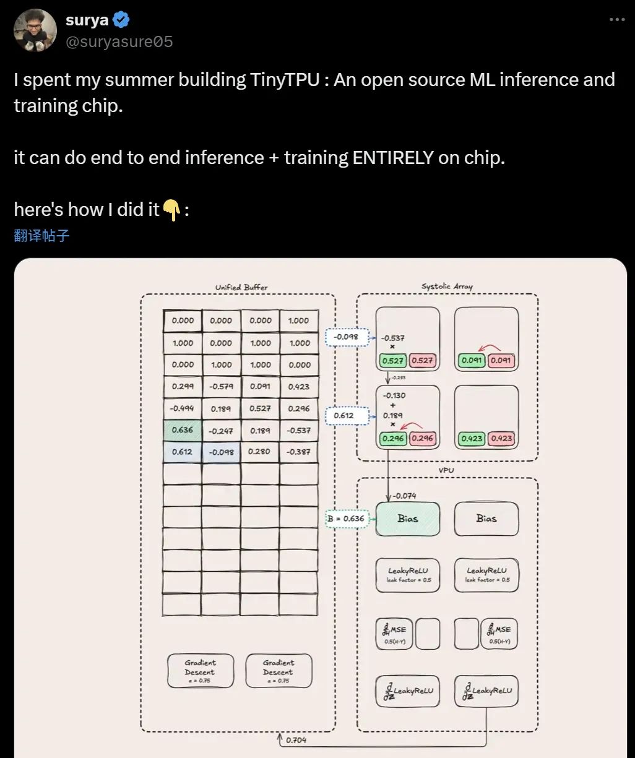This screenshot has height=758, width=635.
Task: Expand the Systolic Array section
Action: (x=447, y=286)
